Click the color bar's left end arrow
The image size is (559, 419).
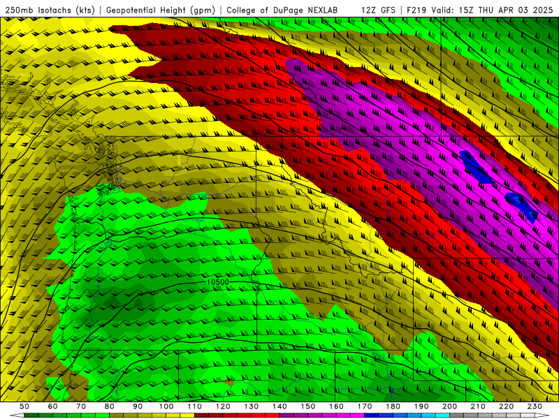click(x=17, y=416)
